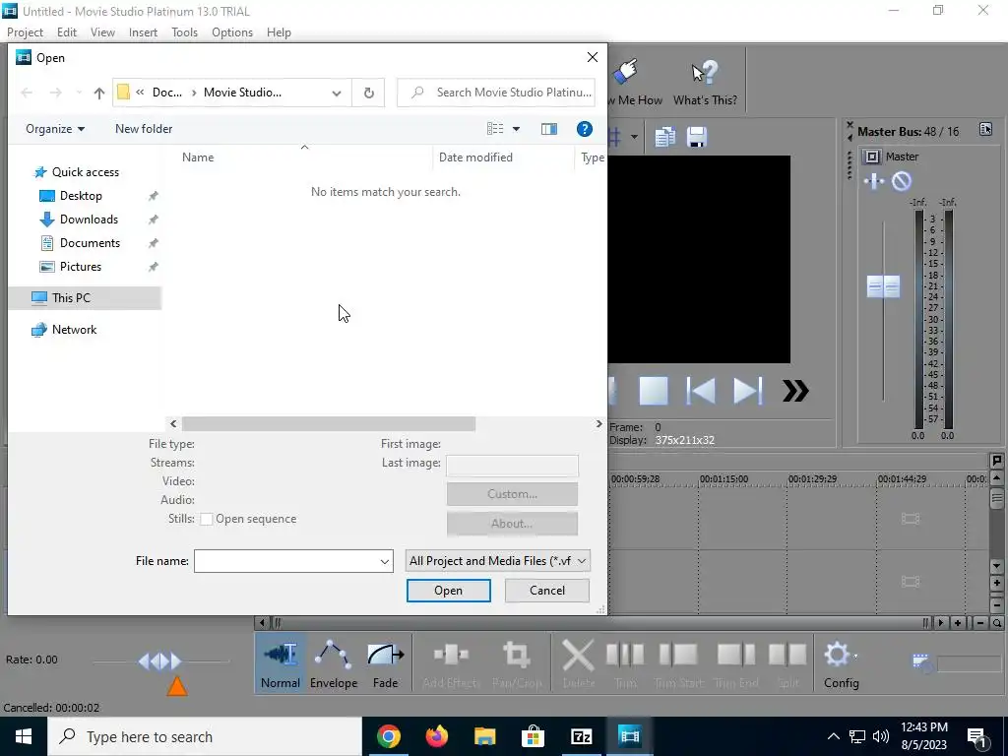Open the View menu
Screen dimensions: 1008x756
102,32
